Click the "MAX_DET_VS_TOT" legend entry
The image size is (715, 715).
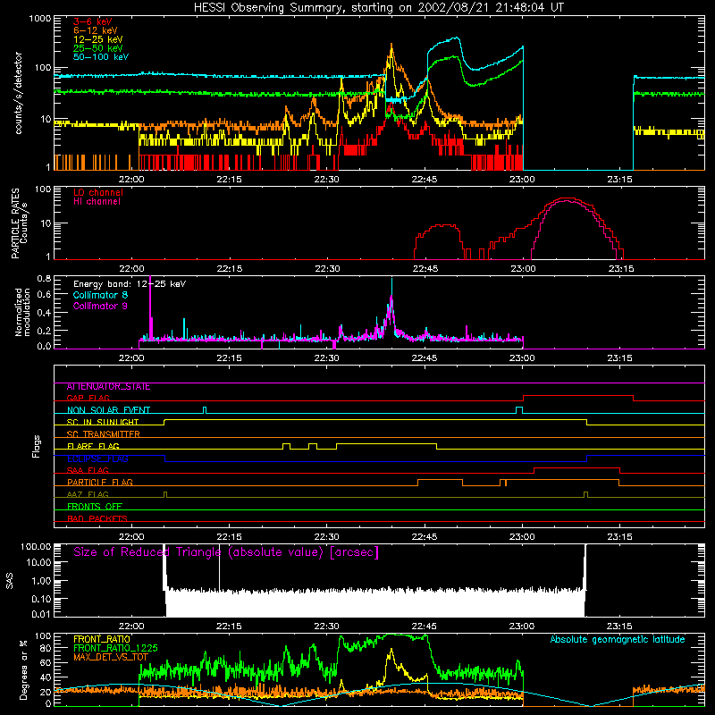(111, 657)
